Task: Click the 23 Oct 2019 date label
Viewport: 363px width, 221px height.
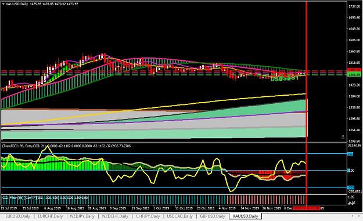Action: 206,208
